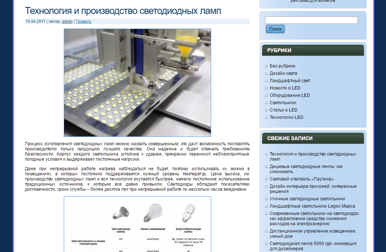Open the Ландшафтный свет category
This screenshot has height=252, width=386.
tap(290, 81)
